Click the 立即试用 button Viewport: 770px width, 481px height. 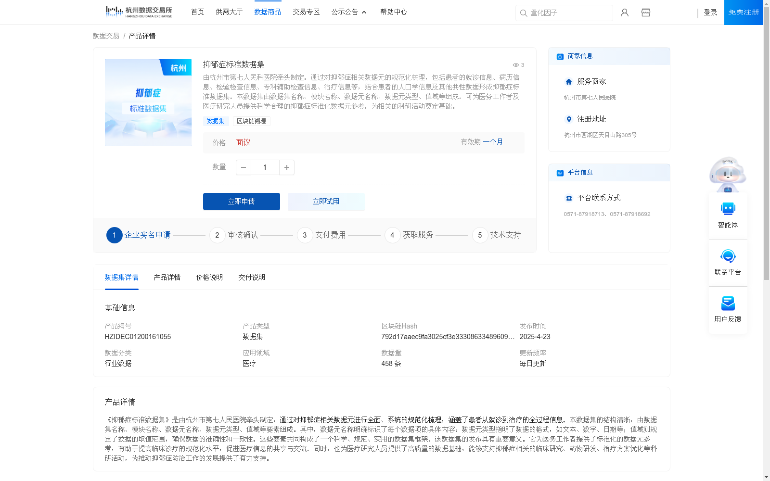coord(326,202)
